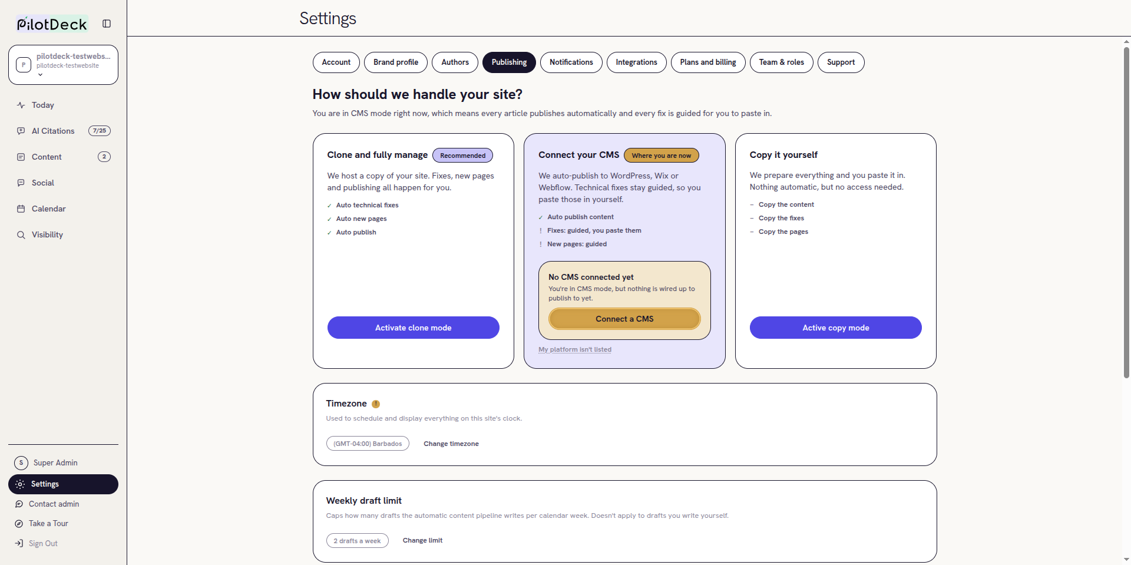Image resolution: width=1131 pixels, height=565 pixels.
Task: Click the Clone and fully manage heading
Action: pyautogui.click(x=378, y=155)
